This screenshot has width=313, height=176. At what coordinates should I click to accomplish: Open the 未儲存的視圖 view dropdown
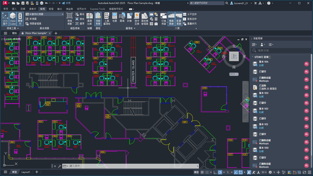pos(45,14)
